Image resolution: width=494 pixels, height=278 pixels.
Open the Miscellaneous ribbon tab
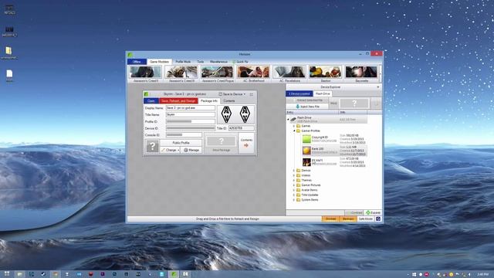click(218, 62)
